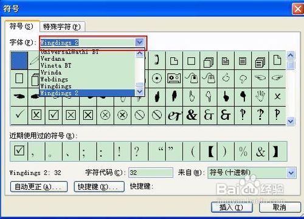Select the recently used percent sign

[243, 151]
